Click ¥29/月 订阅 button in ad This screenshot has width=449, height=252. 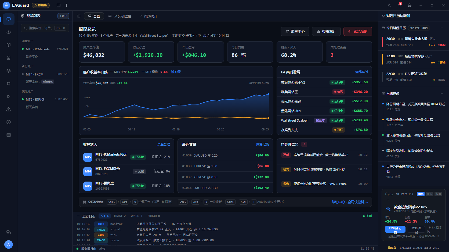pos(395,230)
